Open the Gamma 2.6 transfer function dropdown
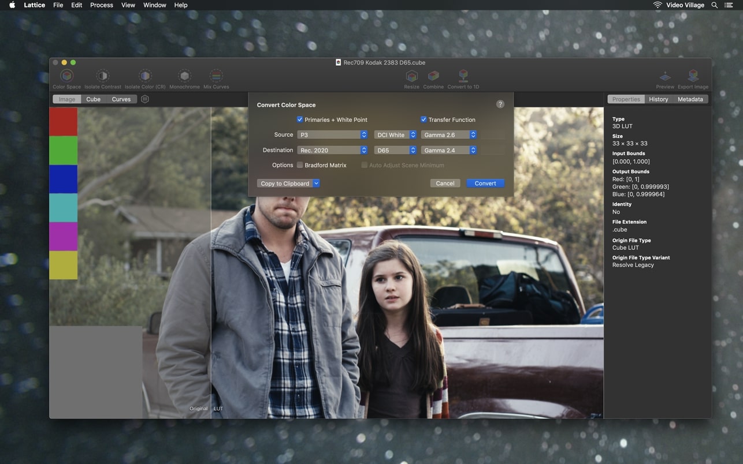 [449, 135]
